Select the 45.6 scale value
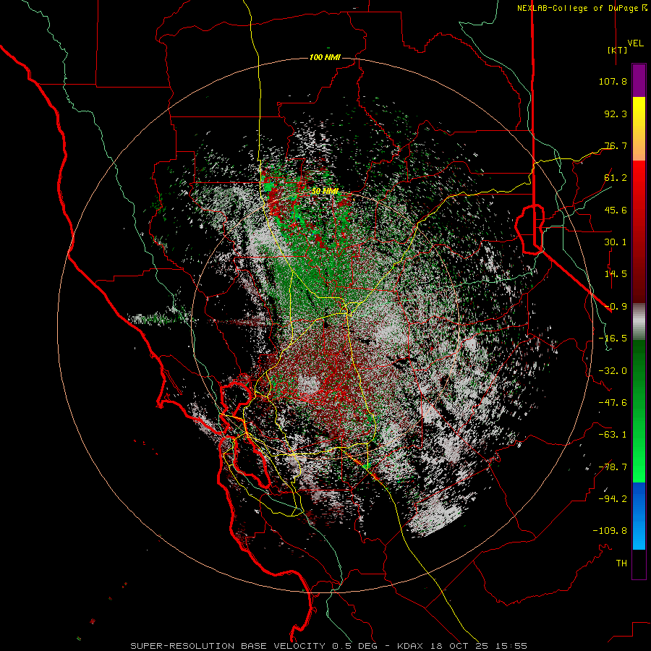This screenshot has width=651, height=651. (x=616, y=210)
